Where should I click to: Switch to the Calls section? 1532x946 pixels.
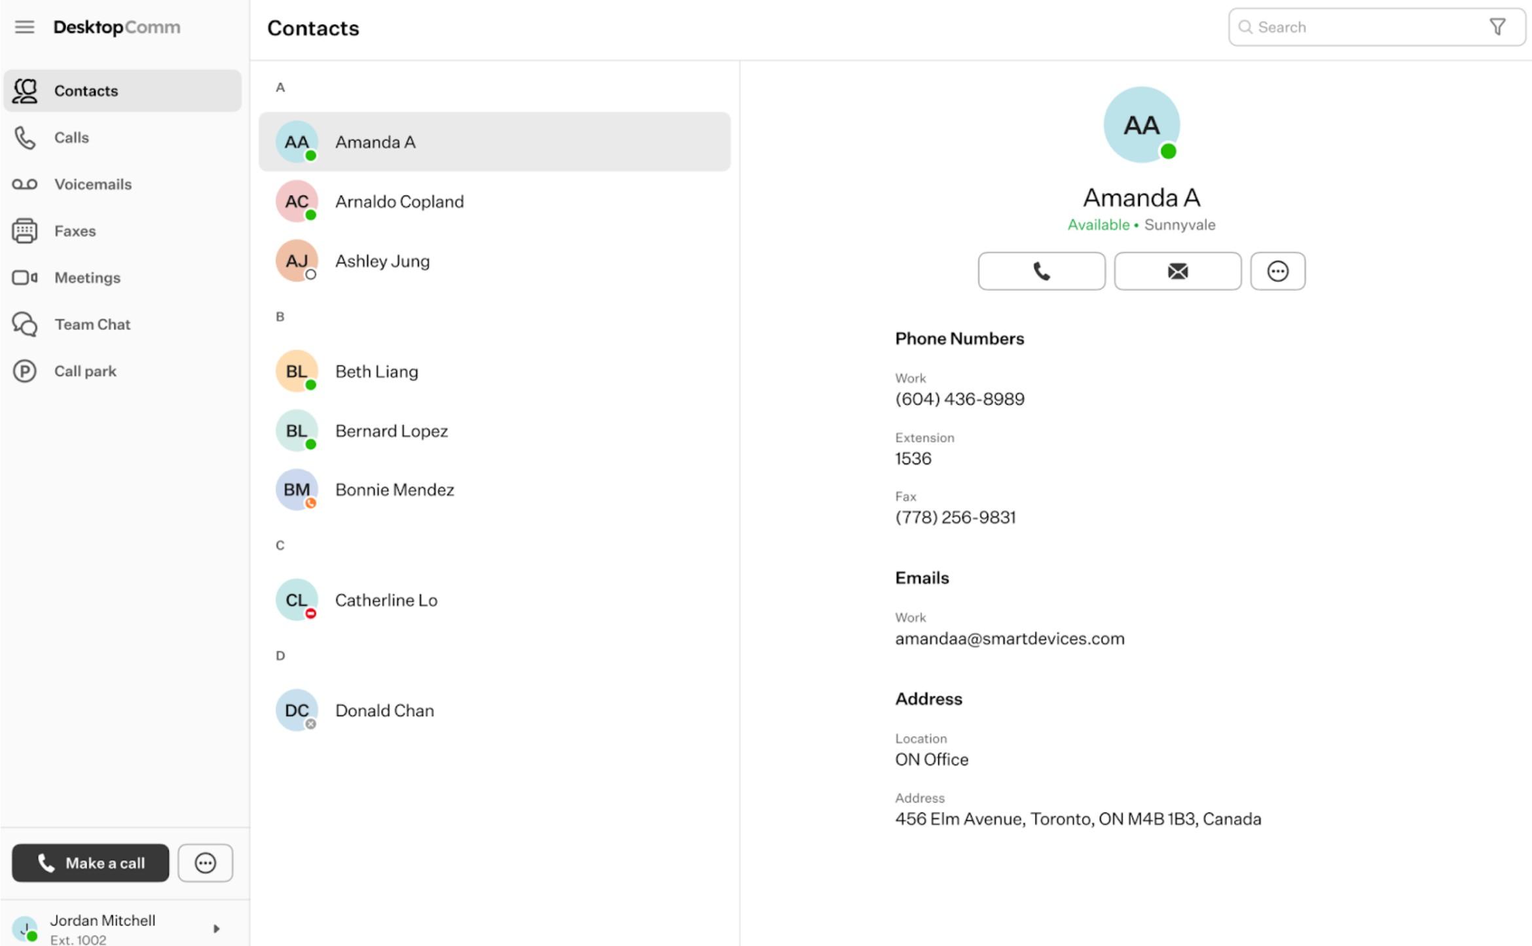(x=122, y=137)
